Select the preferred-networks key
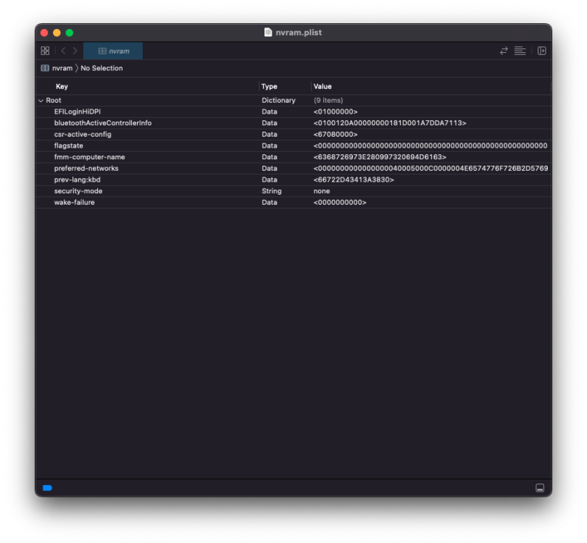 86,168
